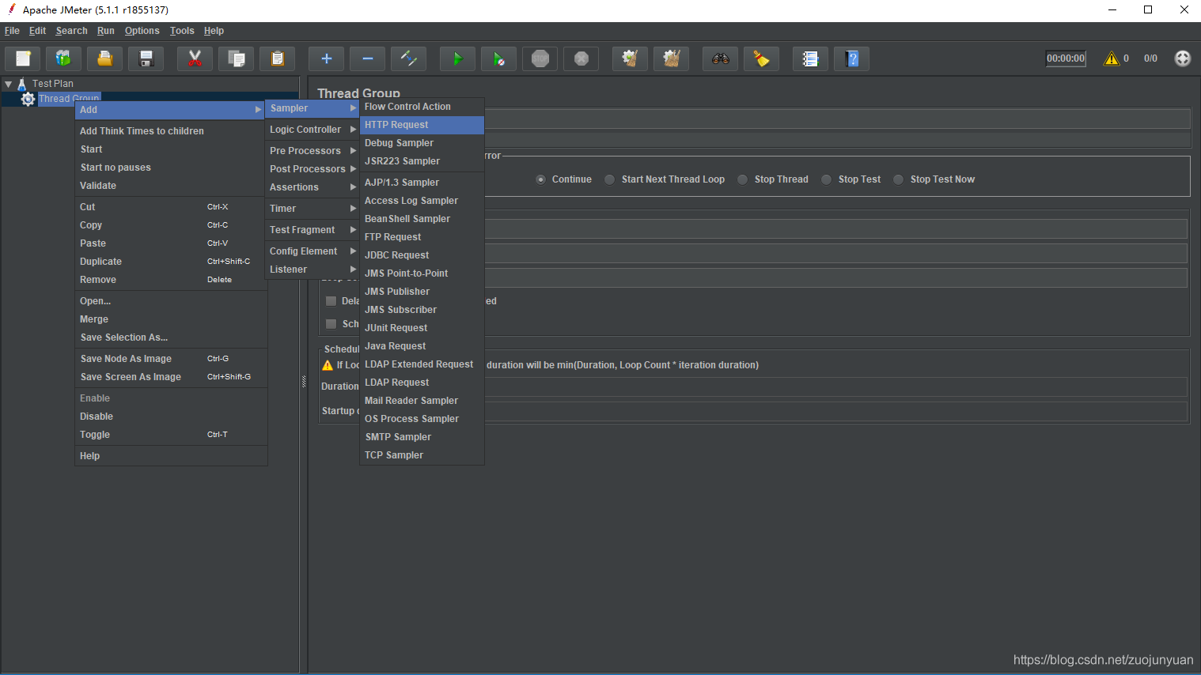
Task: Stop the test with the Stop sign icon
Action: 540,58
